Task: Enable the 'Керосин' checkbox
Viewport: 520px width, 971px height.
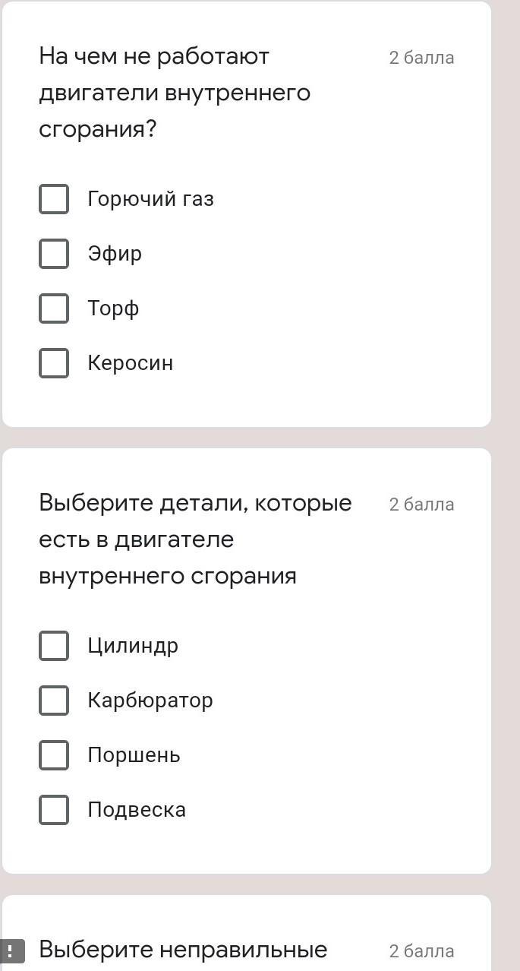Action: click(54, 363)
